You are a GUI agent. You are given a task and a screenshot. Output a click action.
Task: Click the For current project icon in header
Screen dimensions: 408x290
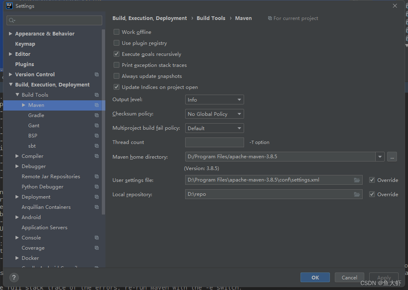tap(270, 18)
